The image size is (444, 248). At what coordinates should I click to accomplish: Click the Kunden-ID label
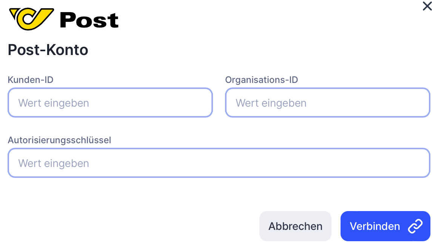click(x=31, y=80)
